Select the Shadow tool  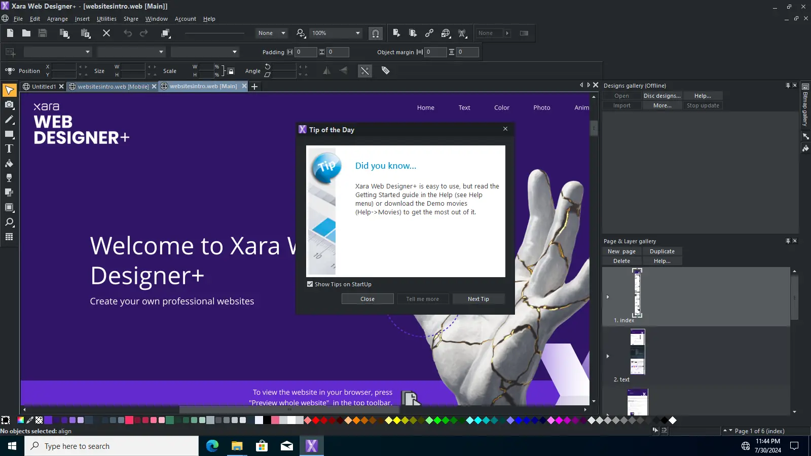pos(9,193)
